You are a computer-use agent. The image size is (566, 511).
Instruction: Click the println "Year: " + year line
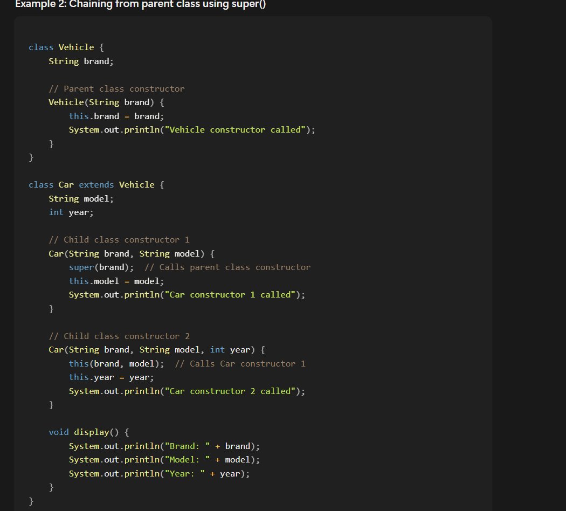pos(159,474)
